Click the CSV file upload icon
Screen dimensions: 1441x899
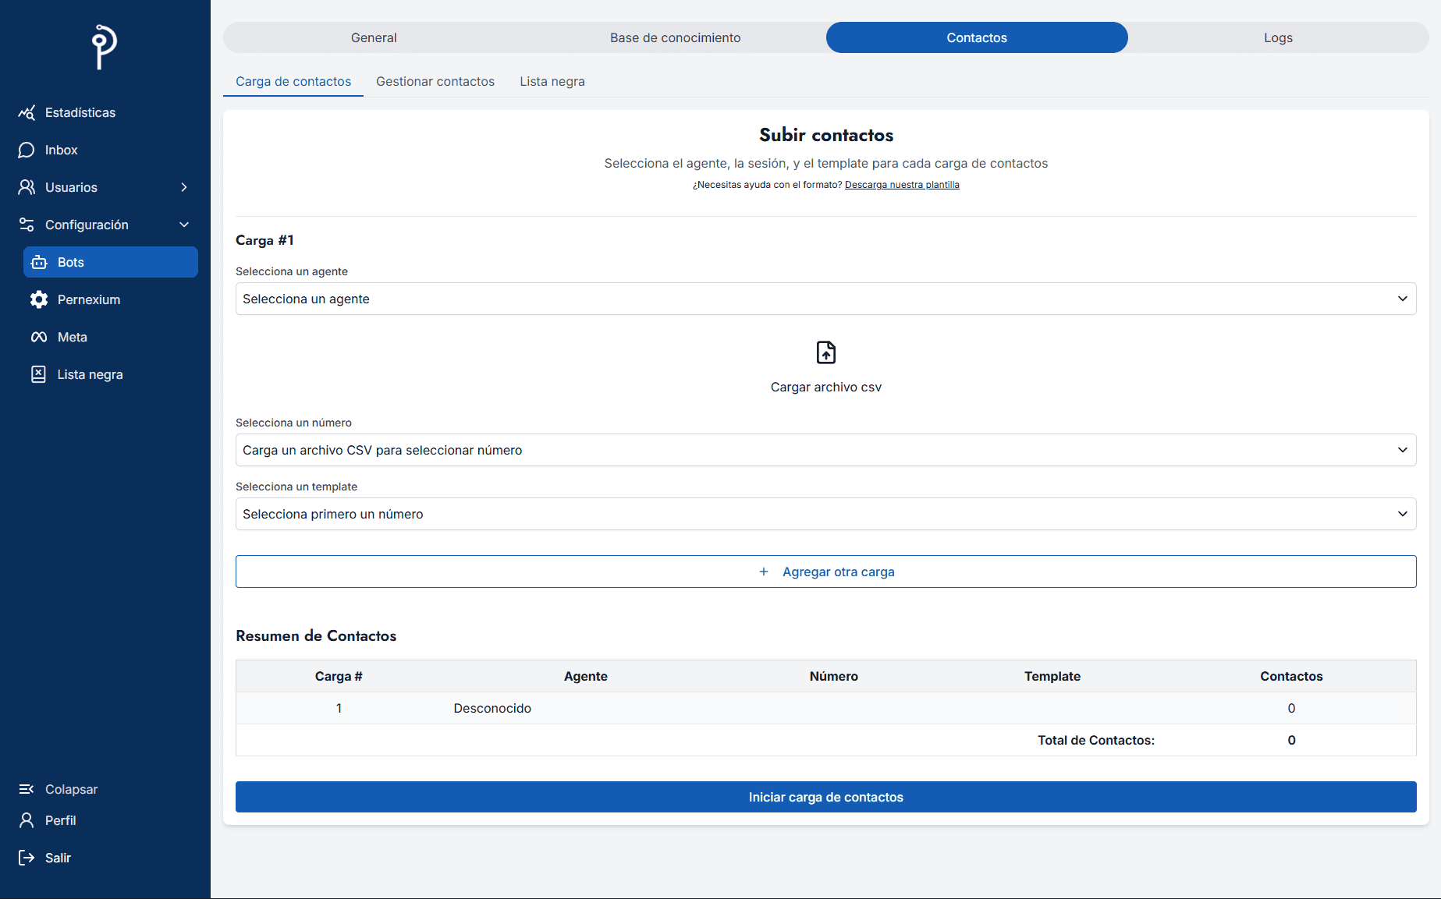pos(825,352)
